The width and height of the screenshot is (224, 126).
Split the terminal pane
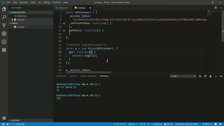205,76
